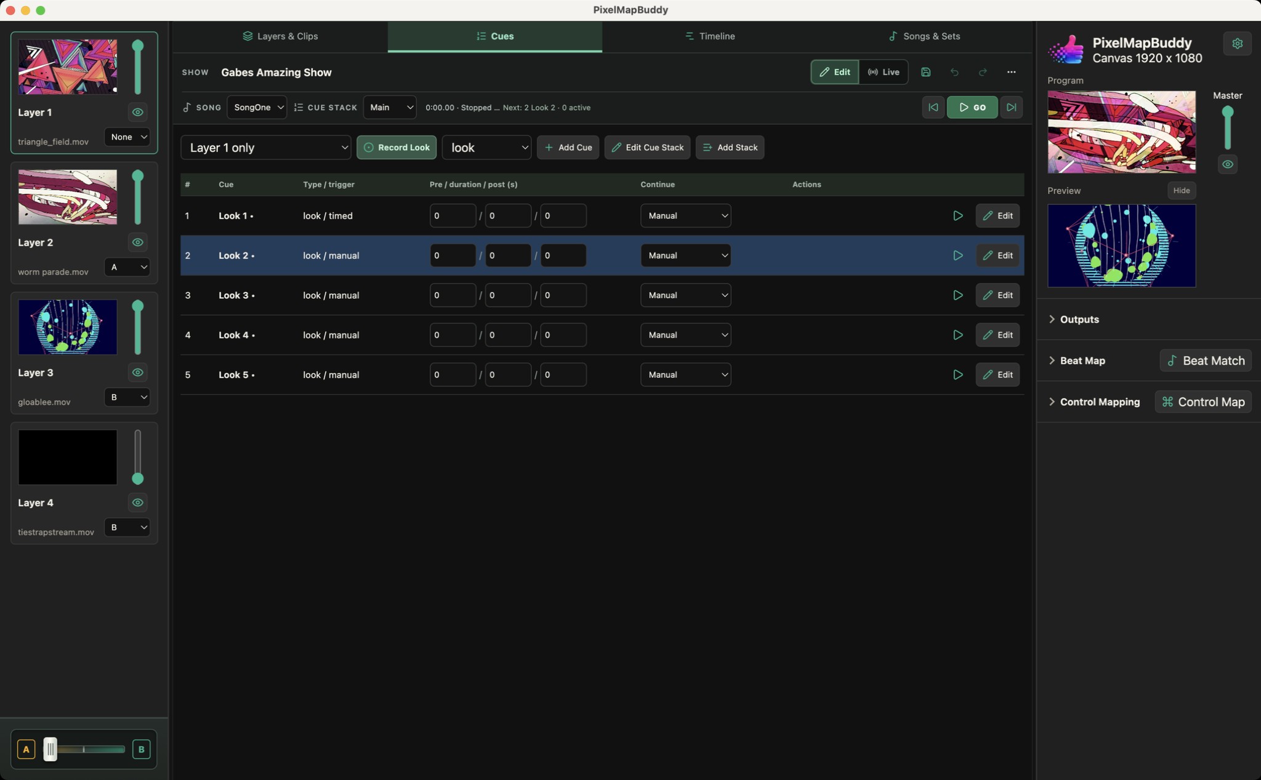
Task: Switch to Edit mode
Action: pos(834,72)
